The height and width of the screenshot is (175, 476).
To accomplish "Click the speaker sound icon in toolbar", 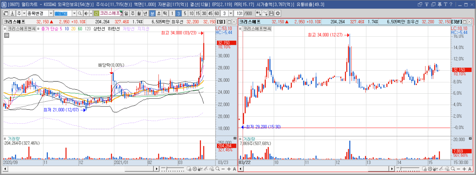I will (86, 13).
